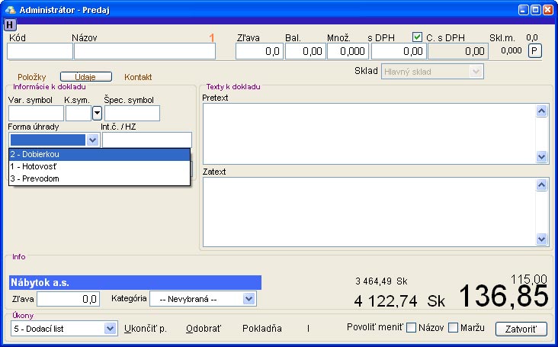Viewport: 558px width, 347px height.
Task: Enable the Názov change checkbox
Action: click(412, 328)
